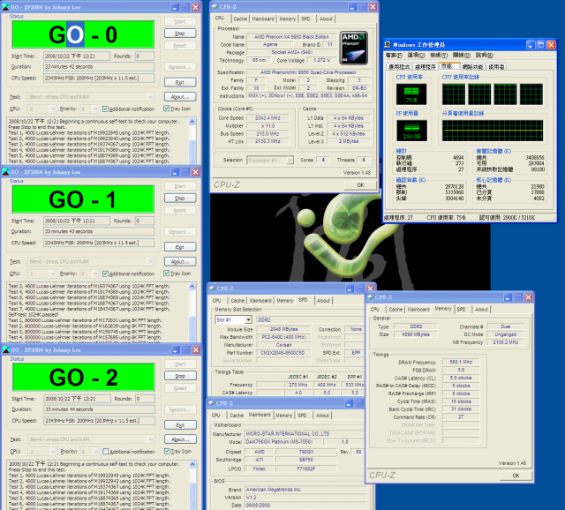Click the AMD Phenom logo in CPU-Z

[x=353, y=49]
